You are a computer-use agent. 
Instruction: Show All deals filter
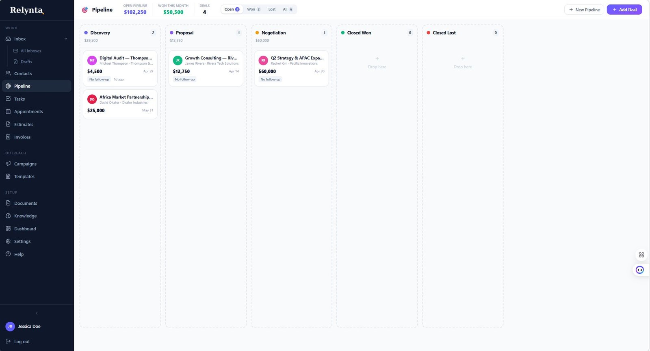(x=287, y=9)
